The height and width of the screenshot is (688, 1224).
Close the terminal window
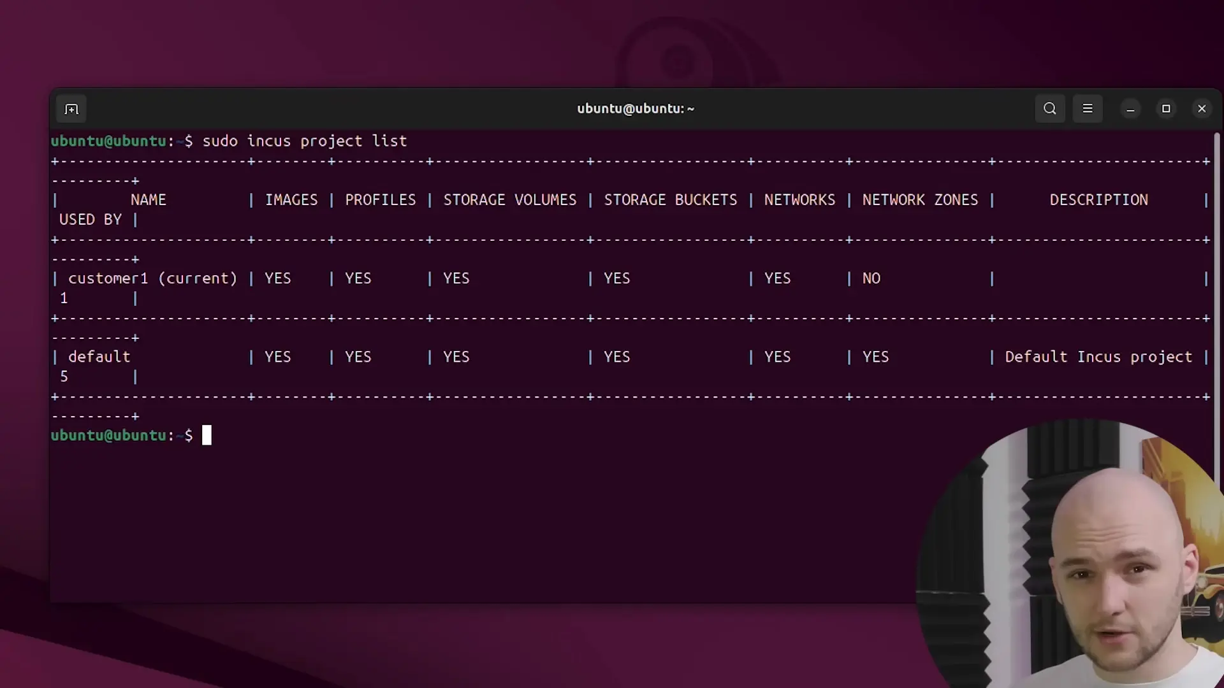coord(1202,109)
